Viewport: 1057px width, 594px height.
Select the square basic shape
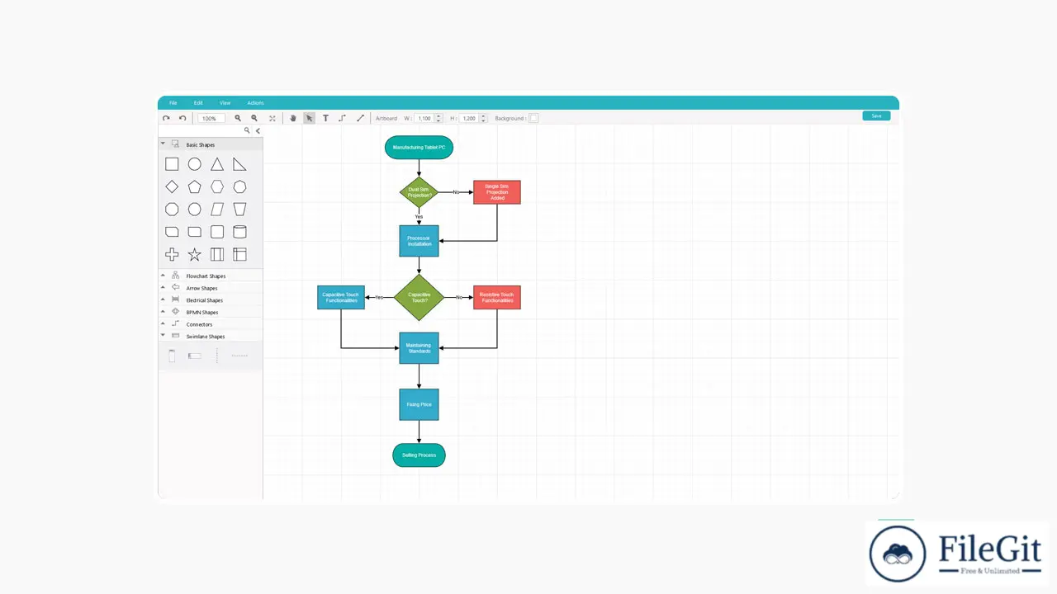point(172,164)
